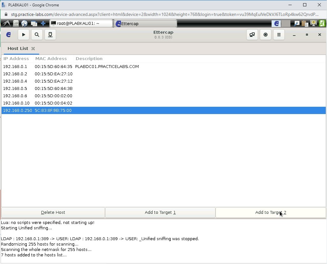This screenshot has width=327, height=264.
Task: Click Add to Target 1
Action: point(160,212)
